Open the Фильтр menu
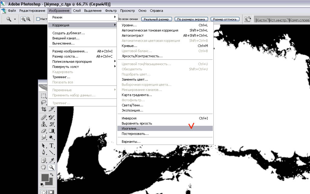310x194 pixels. point(111,11)
